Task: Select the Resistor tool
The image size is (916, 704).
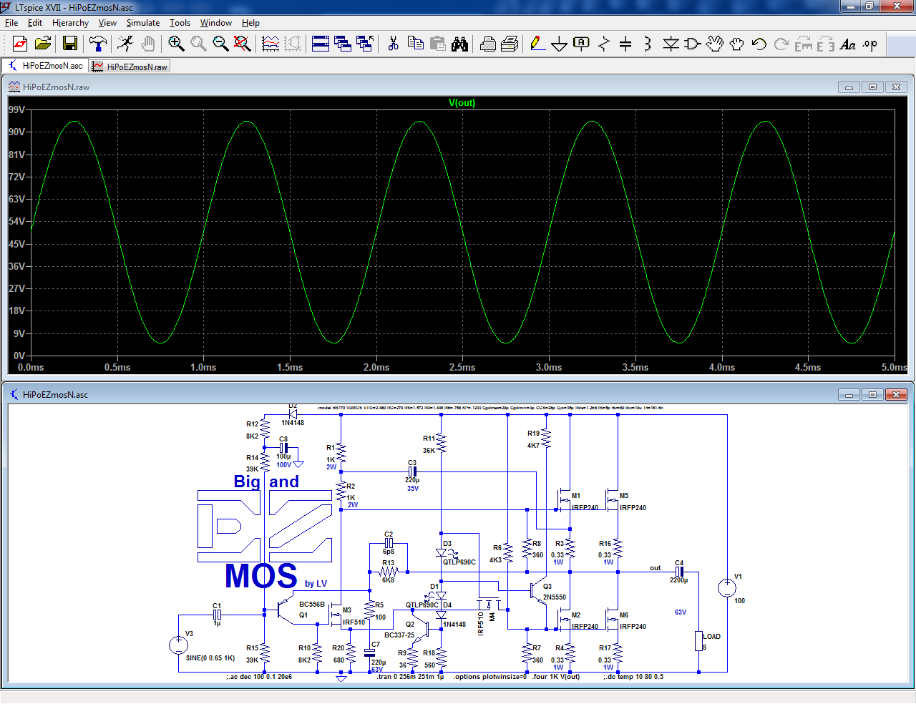Action: click(x=604, y=44)
